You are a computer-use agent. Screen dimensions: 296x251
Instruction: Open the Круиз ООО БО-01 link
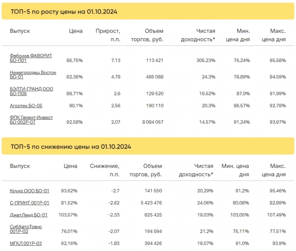(29, 191)
